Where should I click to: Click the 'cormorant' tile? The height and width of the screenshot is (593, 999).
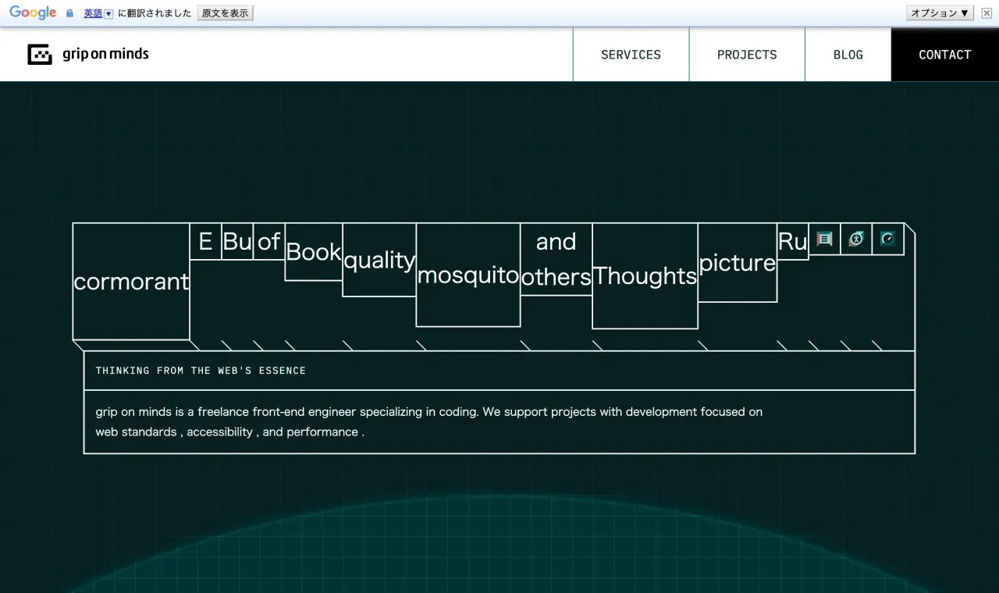click(131, 282)
